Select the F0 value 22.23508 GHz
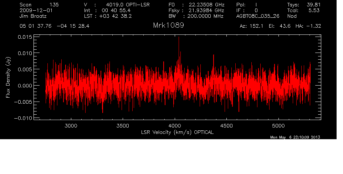 pos(207,5)
